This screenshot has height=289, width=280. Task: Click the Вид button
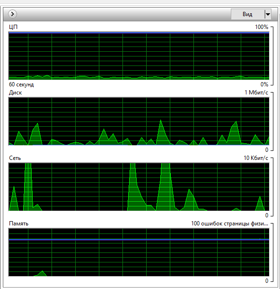pos(247,14)
